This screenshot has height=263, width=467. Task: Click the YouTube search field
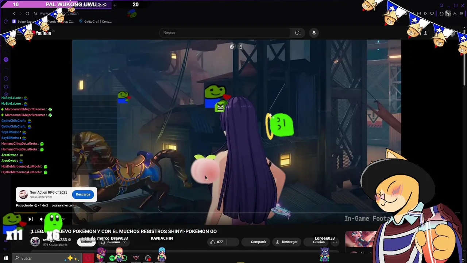tap(224, 33)
